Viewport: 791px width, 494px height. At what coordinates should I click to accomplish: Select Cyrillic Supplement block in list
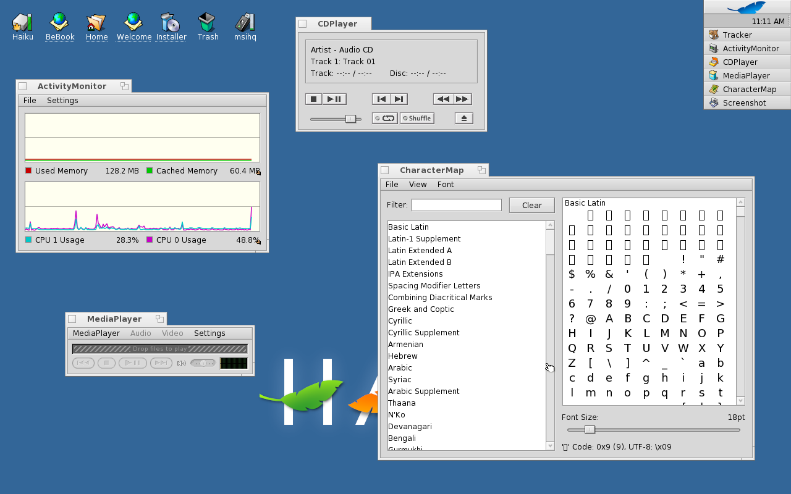tap(466, 333)
